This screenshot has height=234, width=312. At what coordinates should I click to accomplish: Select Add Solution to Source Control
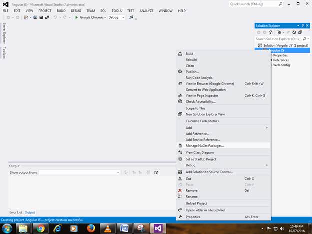click(x=223, y=172)
